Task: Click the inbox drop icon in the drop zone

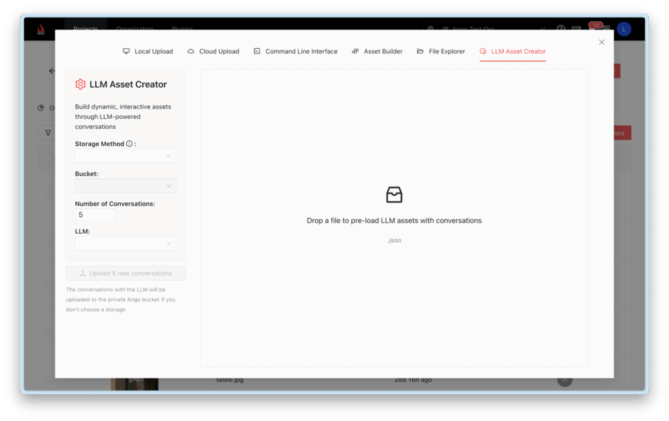Action: (x=395, y=195)
